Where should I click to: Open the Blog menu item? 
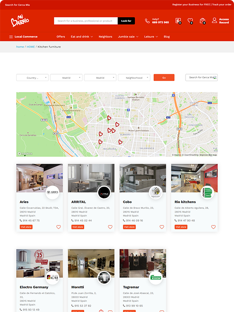(167, 37)
